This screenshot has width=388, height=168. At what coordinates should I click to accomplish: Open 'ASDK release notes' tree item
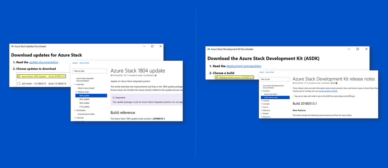[x=275, y=97]
